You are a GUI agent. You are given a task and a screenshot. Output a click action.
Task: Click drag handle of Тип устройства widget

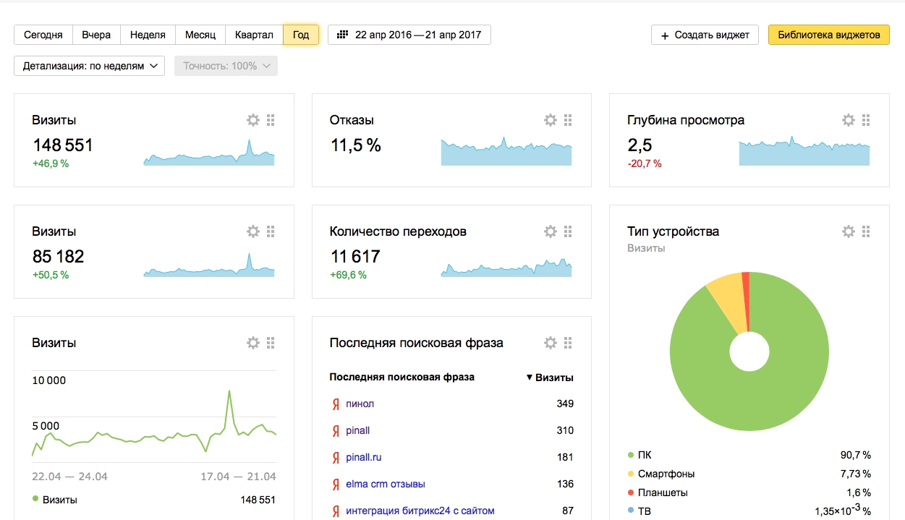tap(866, 231)
